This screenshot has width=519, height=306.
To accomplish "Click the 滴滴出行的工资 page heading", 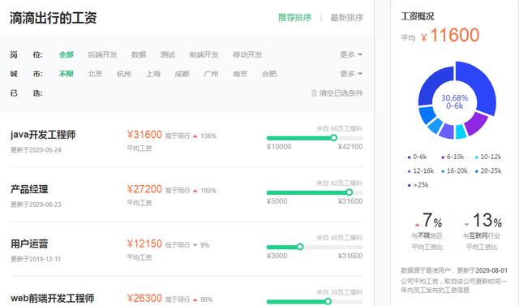I will tap(53, 18).
